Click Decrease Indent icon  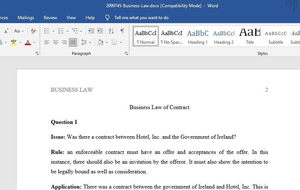91,31
